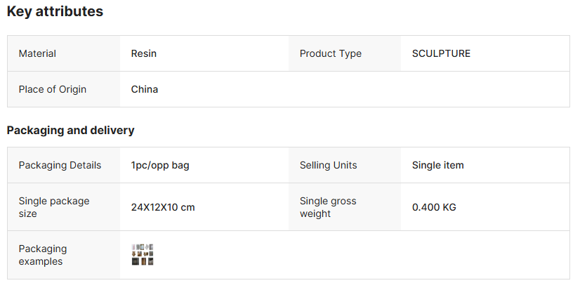This screenshot has width=580, height=283.
Task: Select the Place of Origin label
Action: [53, 89]
